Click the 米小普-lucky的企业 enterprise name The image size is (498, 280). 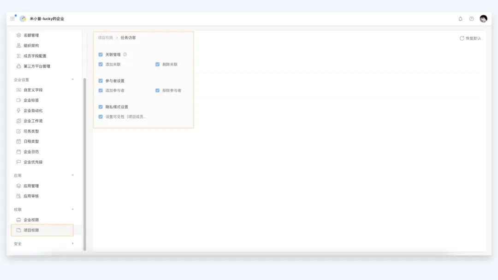point(47,19)
